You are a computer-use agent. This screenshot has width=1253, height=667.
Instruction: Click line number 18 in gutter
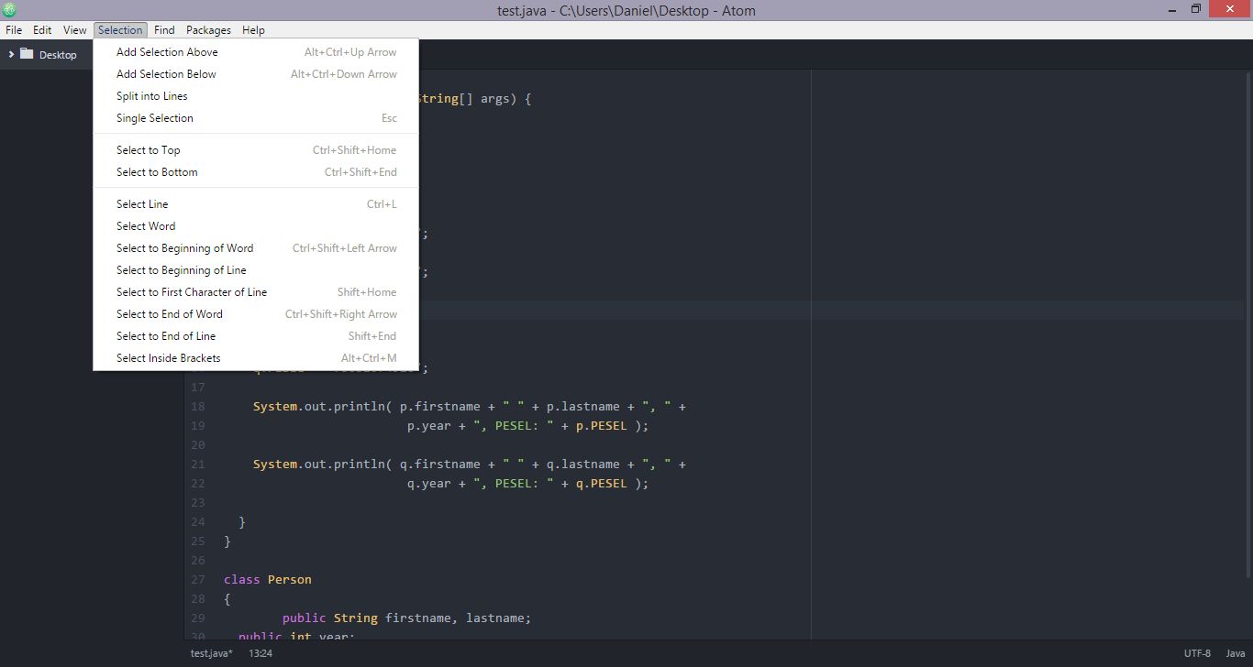(x=198, y=407)
